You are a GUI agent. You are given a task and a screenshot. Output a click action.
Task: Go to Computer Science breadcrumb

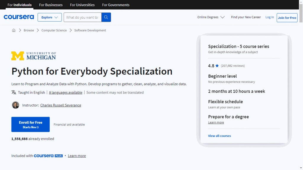click(54, 30)
